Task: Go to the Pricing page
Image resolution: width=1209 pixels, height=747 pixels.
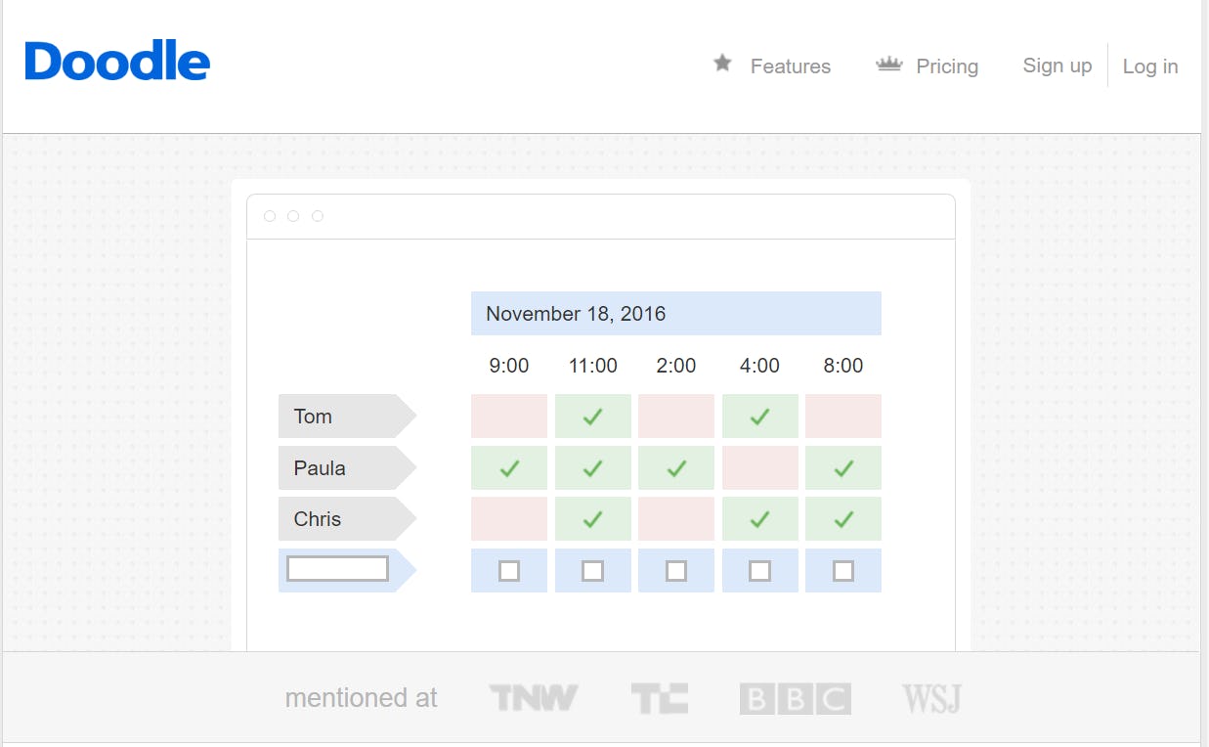Action: pyautogui.click(x=946, y=66)
